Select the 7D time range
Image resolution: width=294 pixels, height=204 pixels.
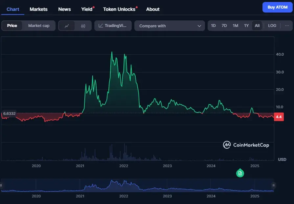click(x=224, y=26)
